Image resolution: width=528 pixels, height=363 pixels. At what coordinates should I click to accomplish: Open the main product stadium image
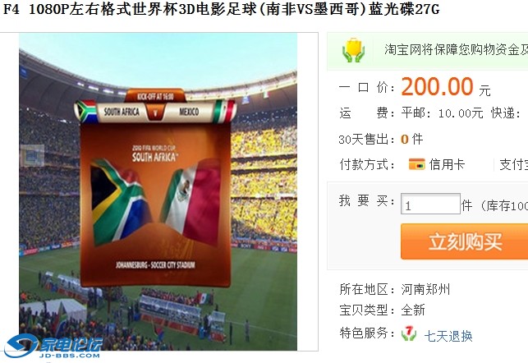tap(158, 191)
